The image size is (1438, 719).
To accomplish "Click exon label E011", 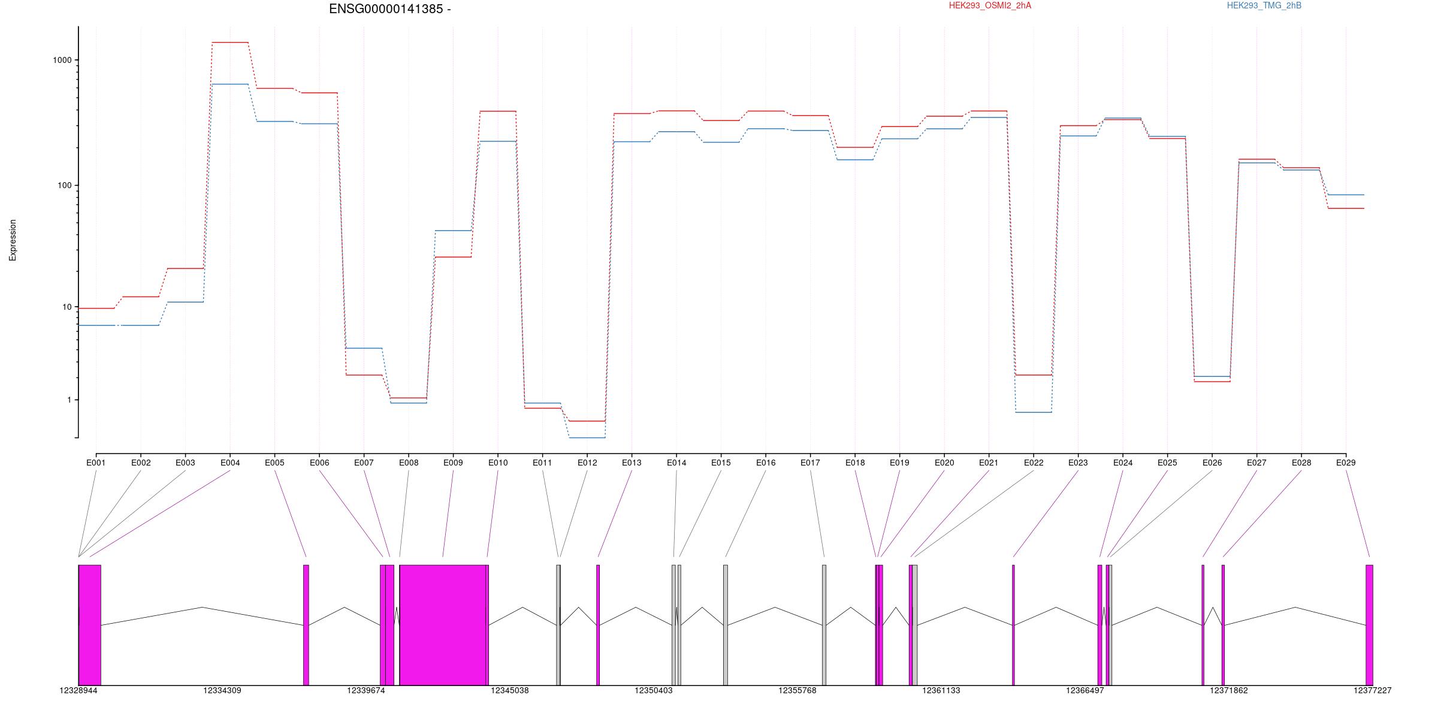I will [542, 463].
